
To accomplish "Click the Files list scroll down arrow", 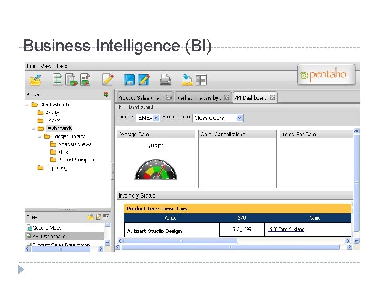I will (x=108, y=242).
